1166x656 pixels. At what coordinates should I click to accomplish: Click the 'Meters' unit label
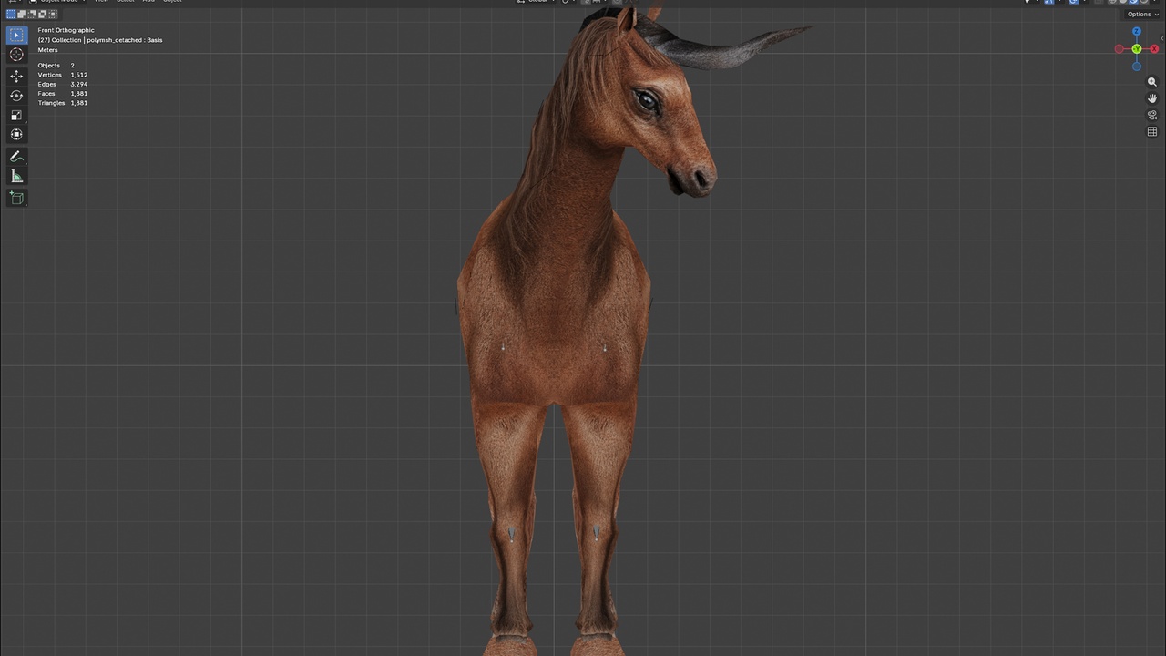47,50
